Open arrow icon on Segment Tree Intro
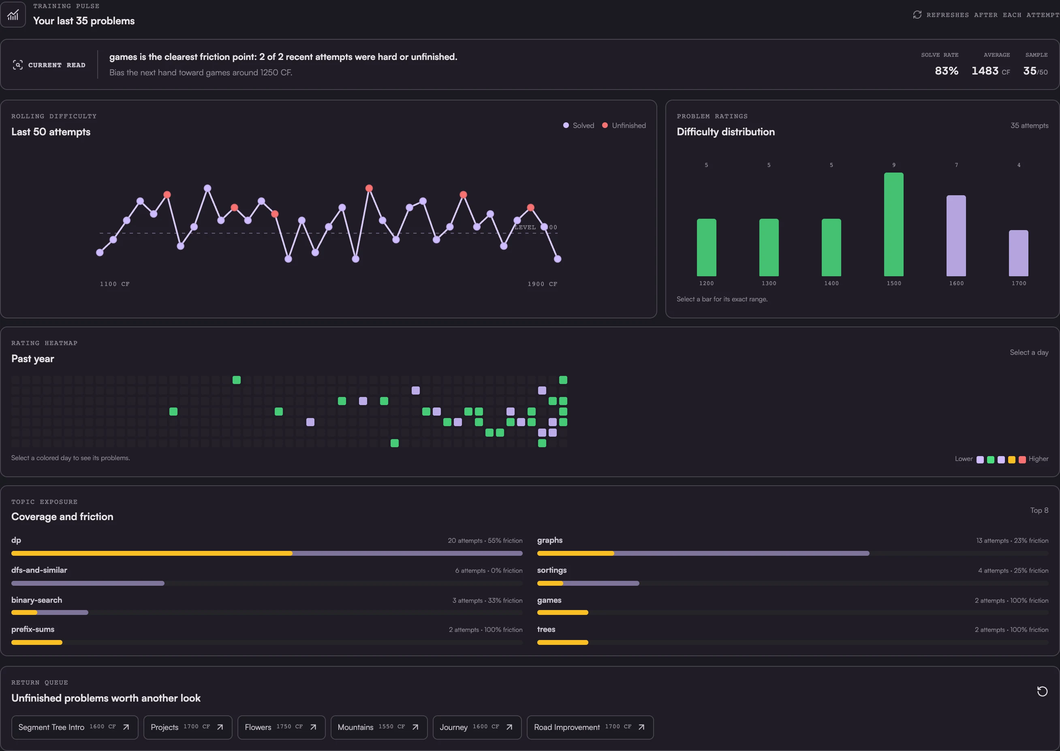Screen dimensions: 1060x751 [126, 727]
